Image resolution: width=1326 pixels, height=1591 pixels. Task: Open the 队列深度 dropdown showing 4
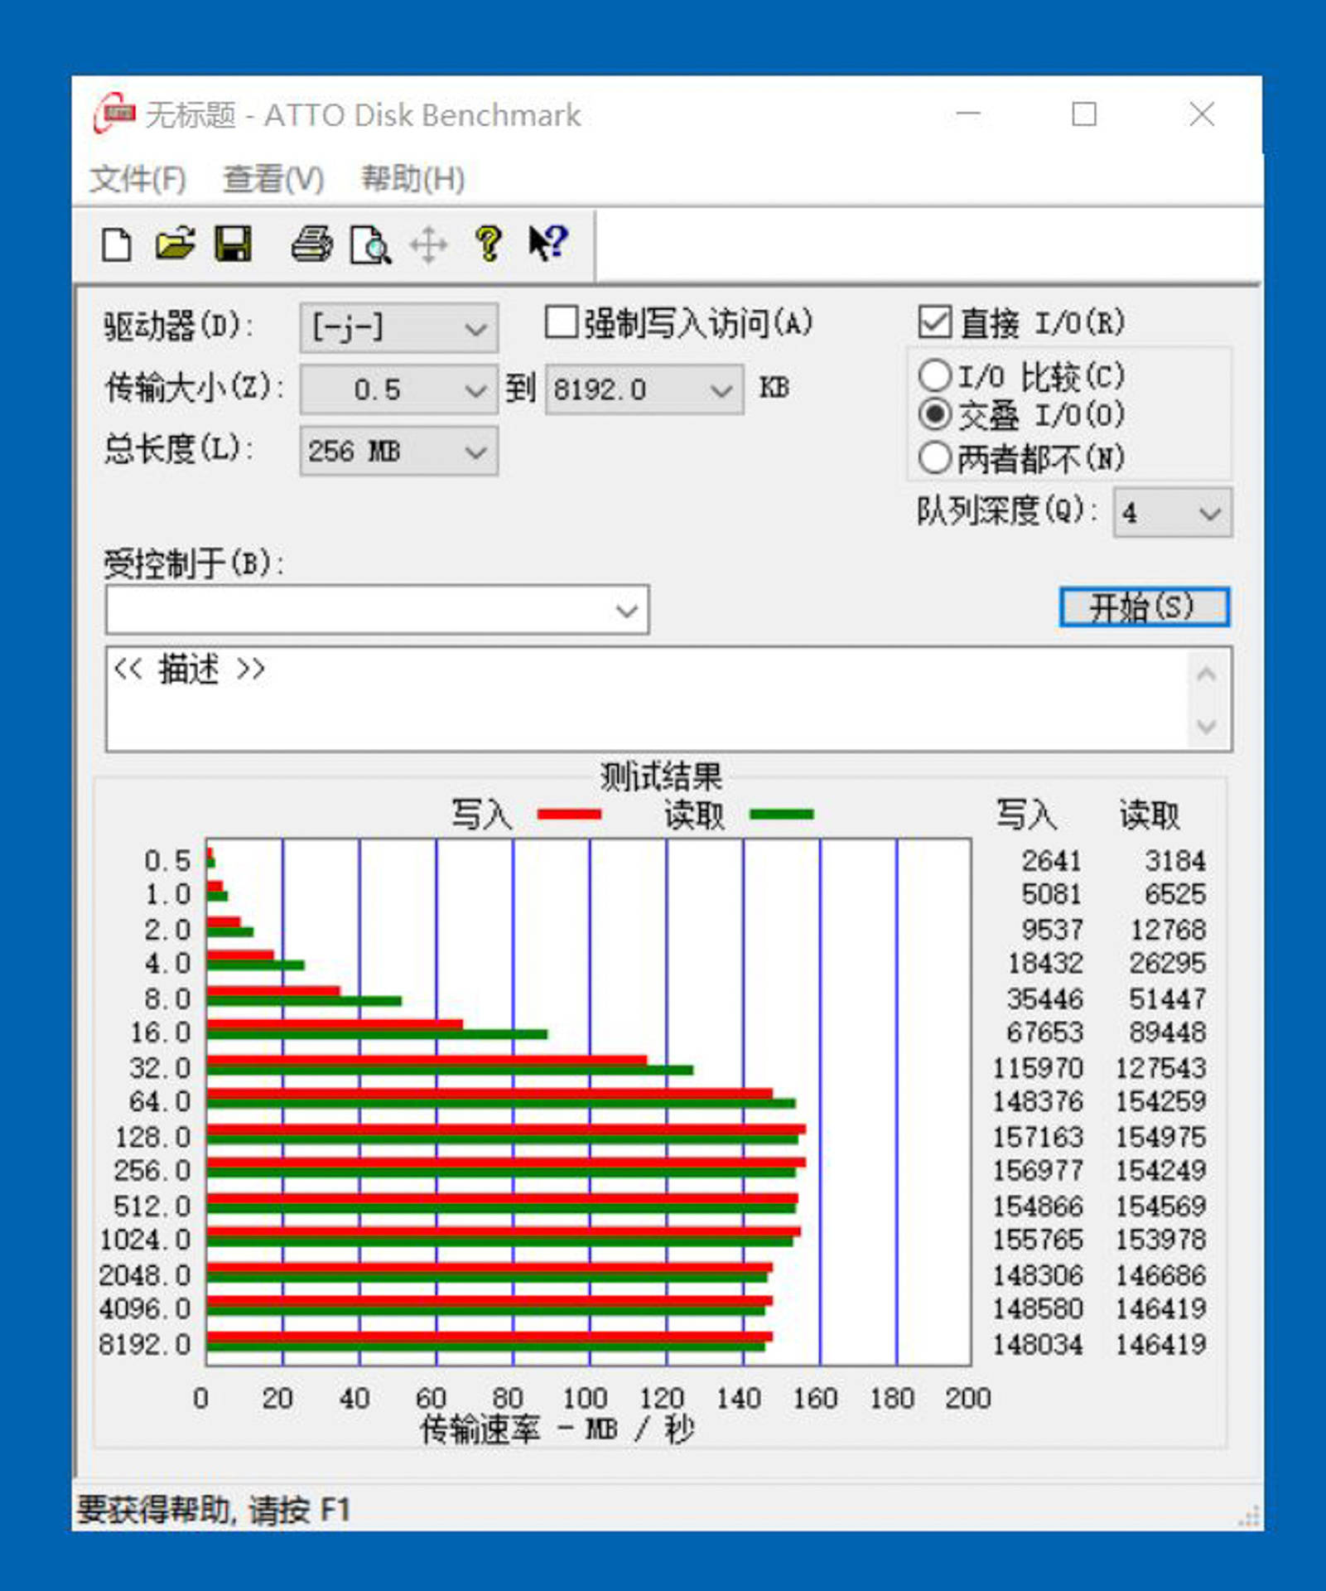click(x=1172, y=513)
